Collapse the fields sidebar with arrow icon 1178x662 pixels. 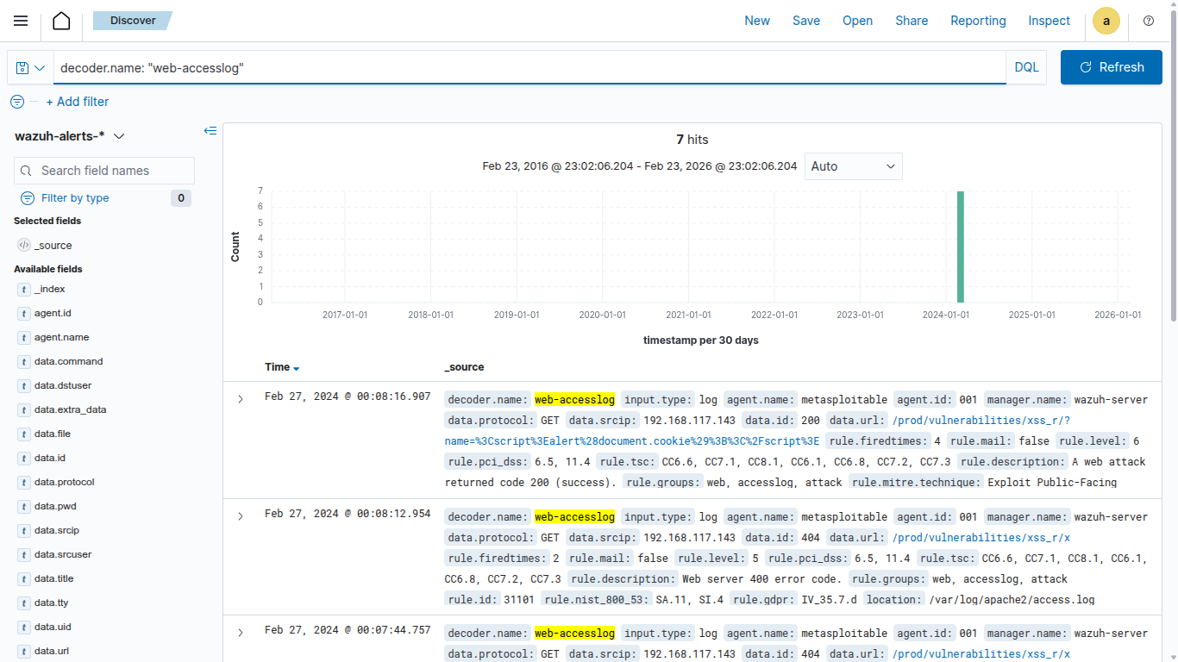tap(210, 131)
